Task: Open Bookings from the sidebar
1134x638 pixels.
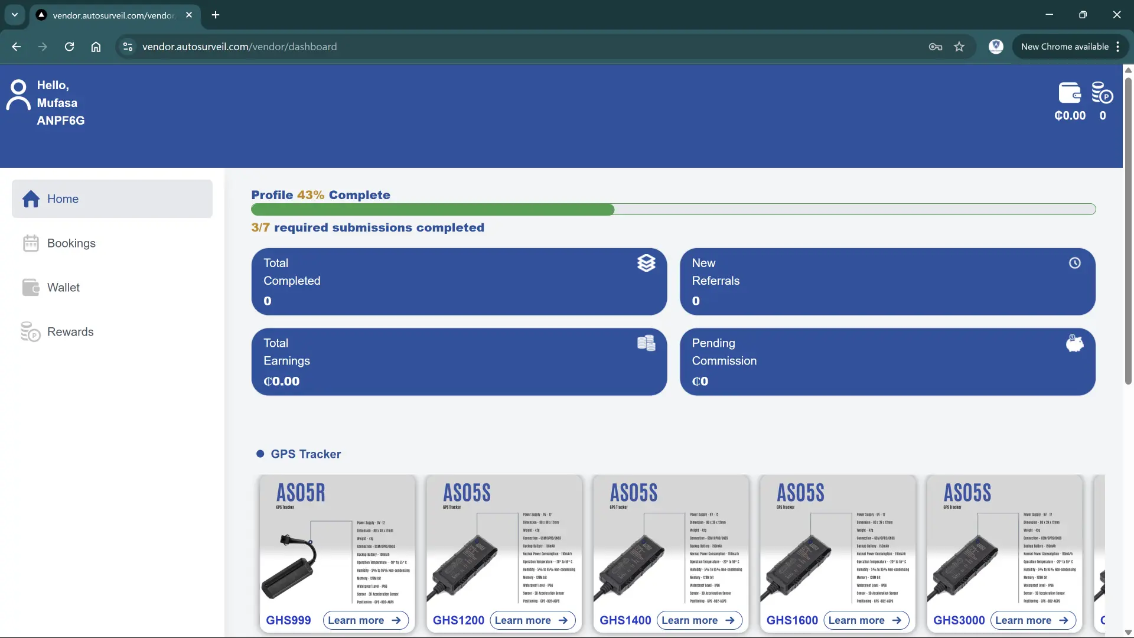Action: [112, 243]
